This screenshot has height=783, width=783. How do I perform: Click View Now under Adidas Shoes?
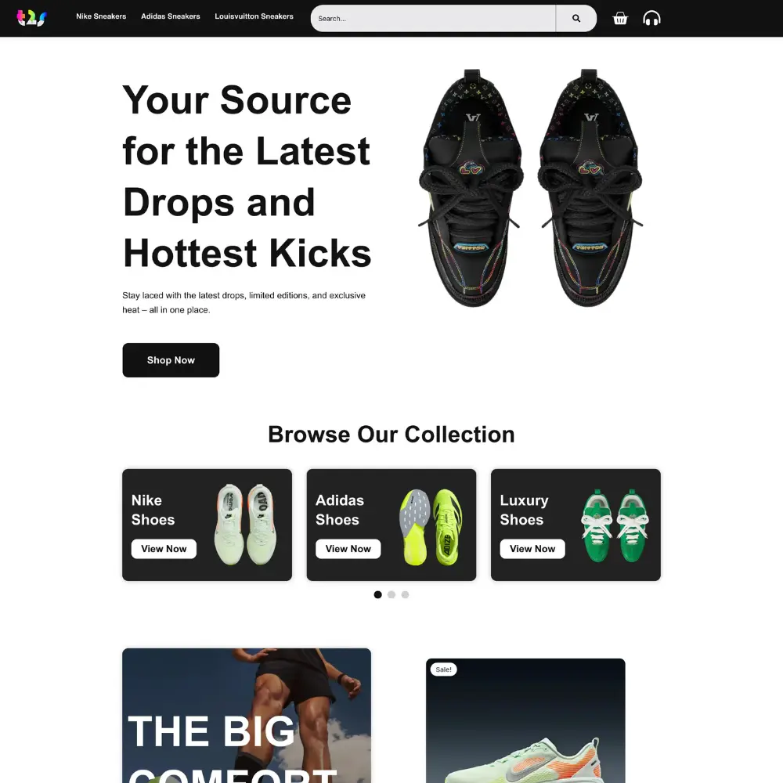348,549
